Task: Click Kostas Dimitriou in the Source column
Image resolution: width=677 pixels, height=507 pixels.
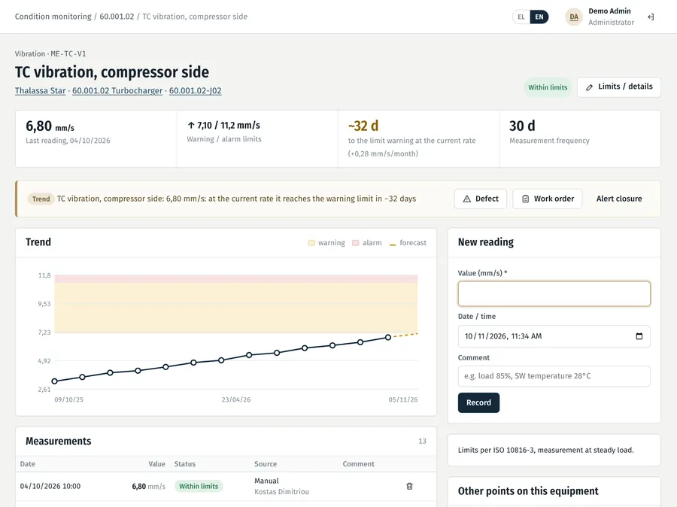Action: coord(281,491)
